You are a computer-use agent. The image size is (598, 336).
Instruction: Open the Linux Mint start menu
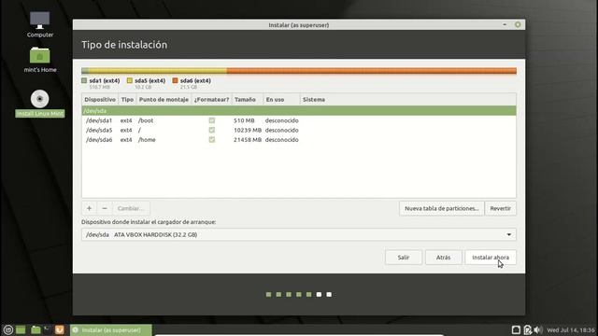coord(8,329)
